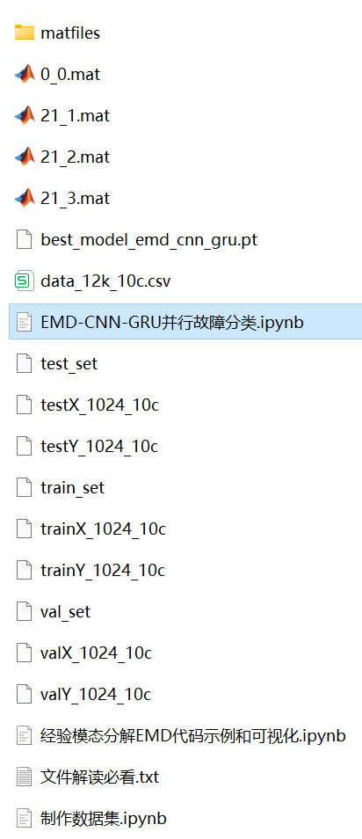Select the testY_1024_10c file
Image resolution: width=362 pixels, height=839 pixels.
(99, 446)
